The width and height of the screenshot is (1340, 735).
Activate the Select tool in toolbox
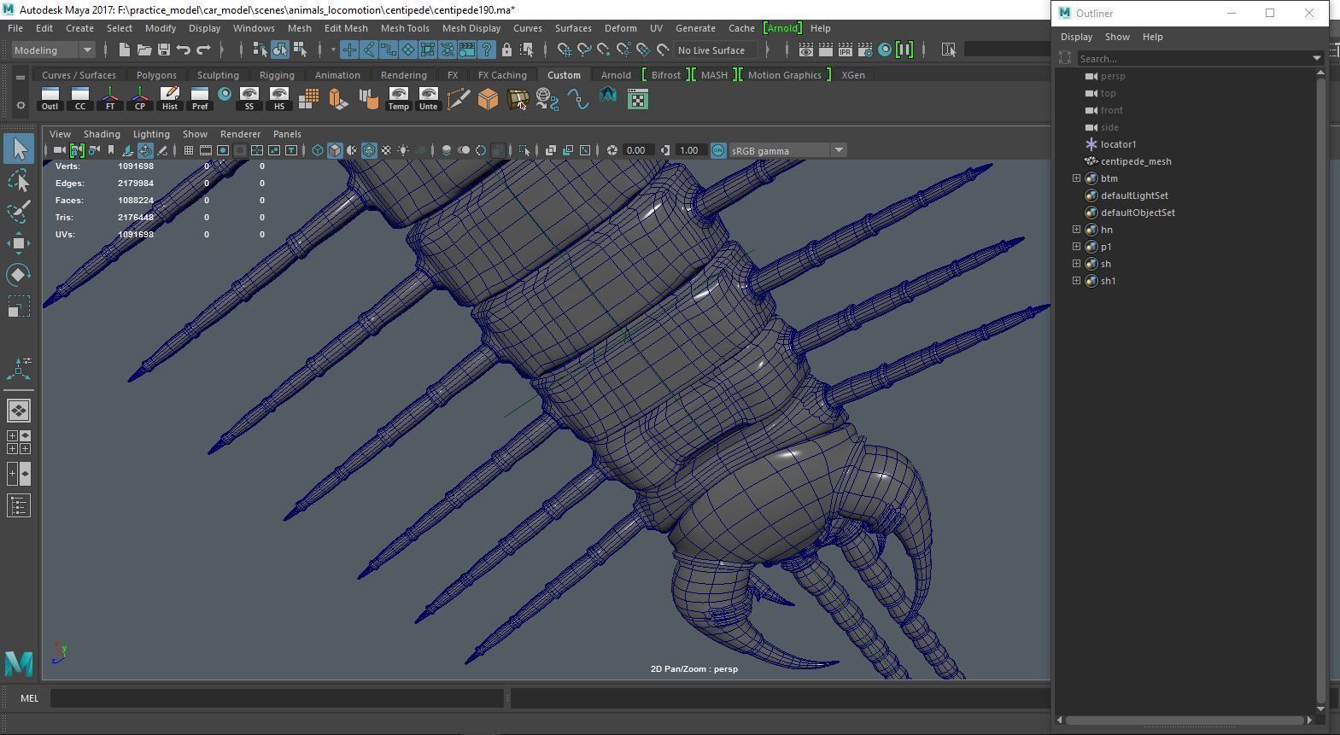19,149
